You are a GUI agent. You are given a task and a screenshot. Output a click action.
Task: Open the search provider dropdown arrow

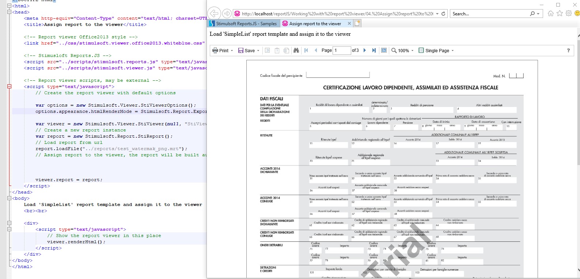point(538,14)
